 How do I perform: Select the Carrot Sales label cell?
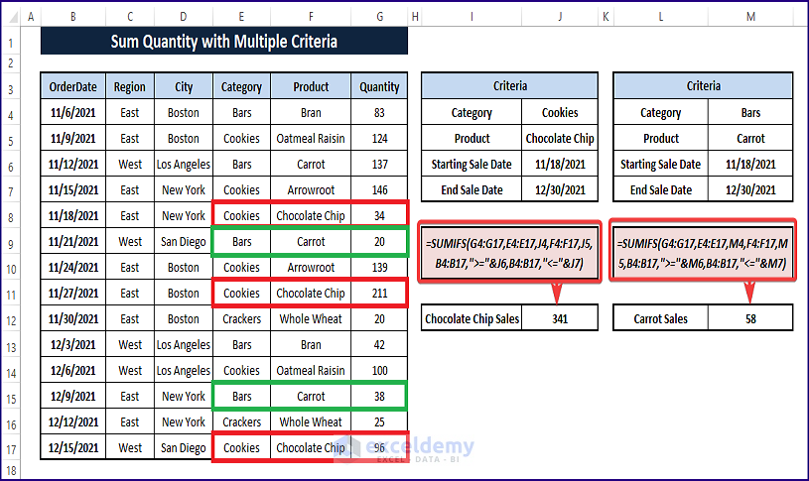click(661, 318)
